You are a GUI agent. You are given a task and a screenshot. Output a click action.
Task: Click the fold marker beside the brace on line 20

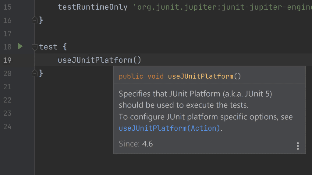[x=34, y=73]
